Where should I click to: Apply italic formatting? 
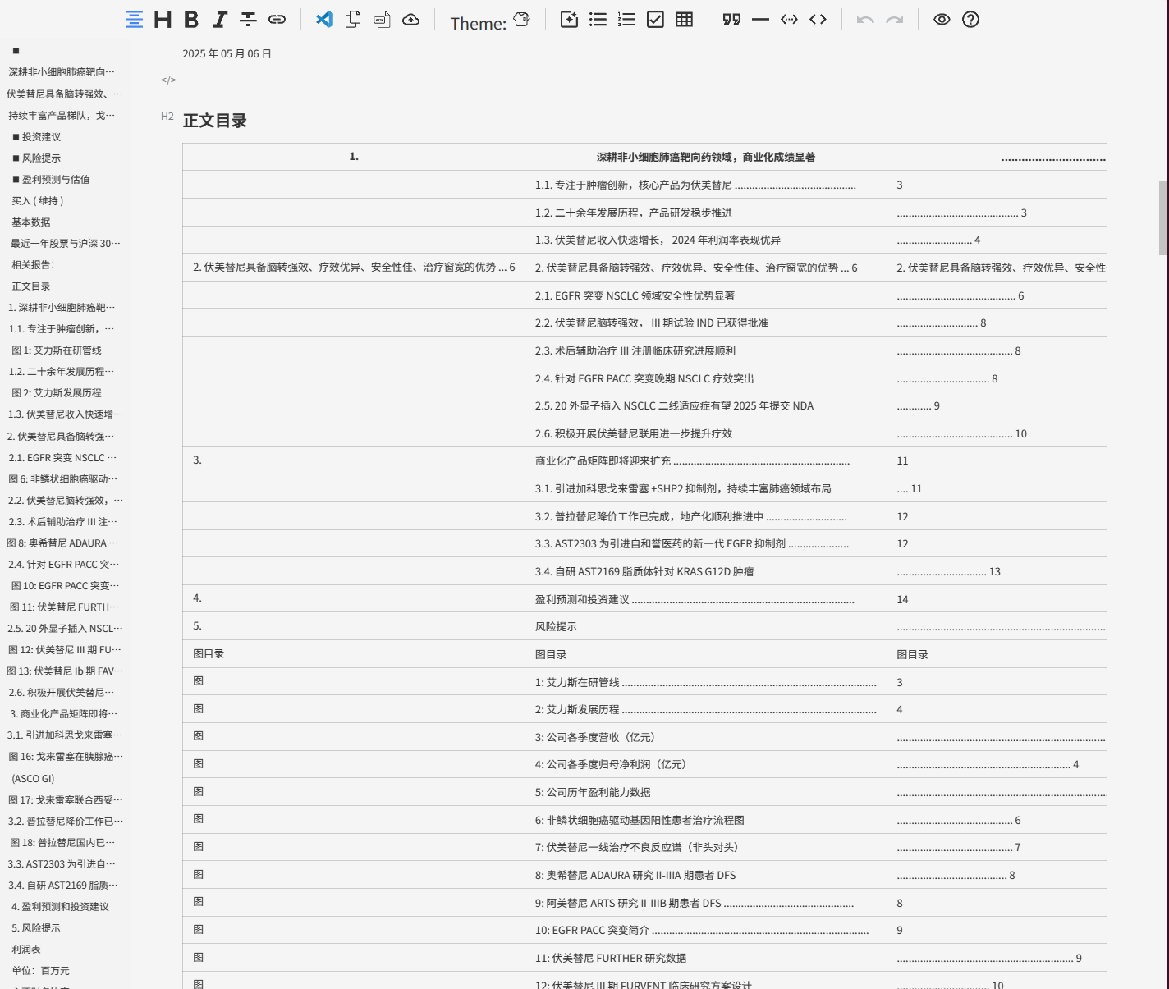[x=218, y=20]
